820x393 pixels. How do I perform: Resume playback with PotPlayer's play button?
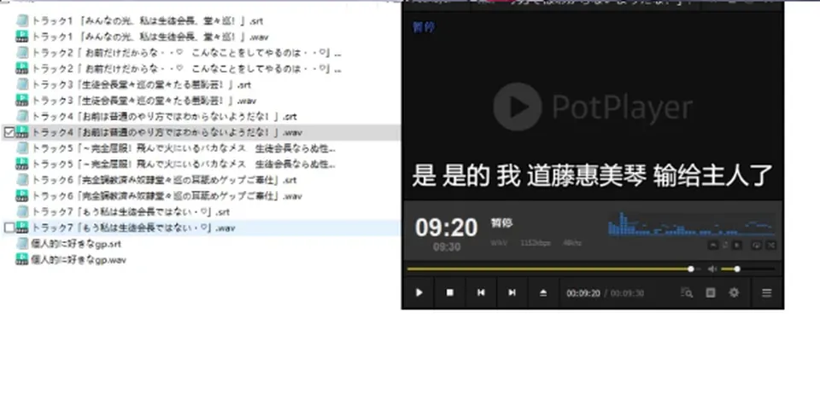pyautogui.click(x=419, y=292)
